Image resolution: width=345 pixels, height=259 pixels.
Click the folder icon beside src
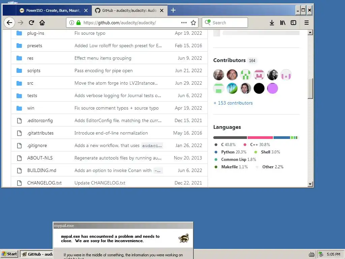[19, 83]
